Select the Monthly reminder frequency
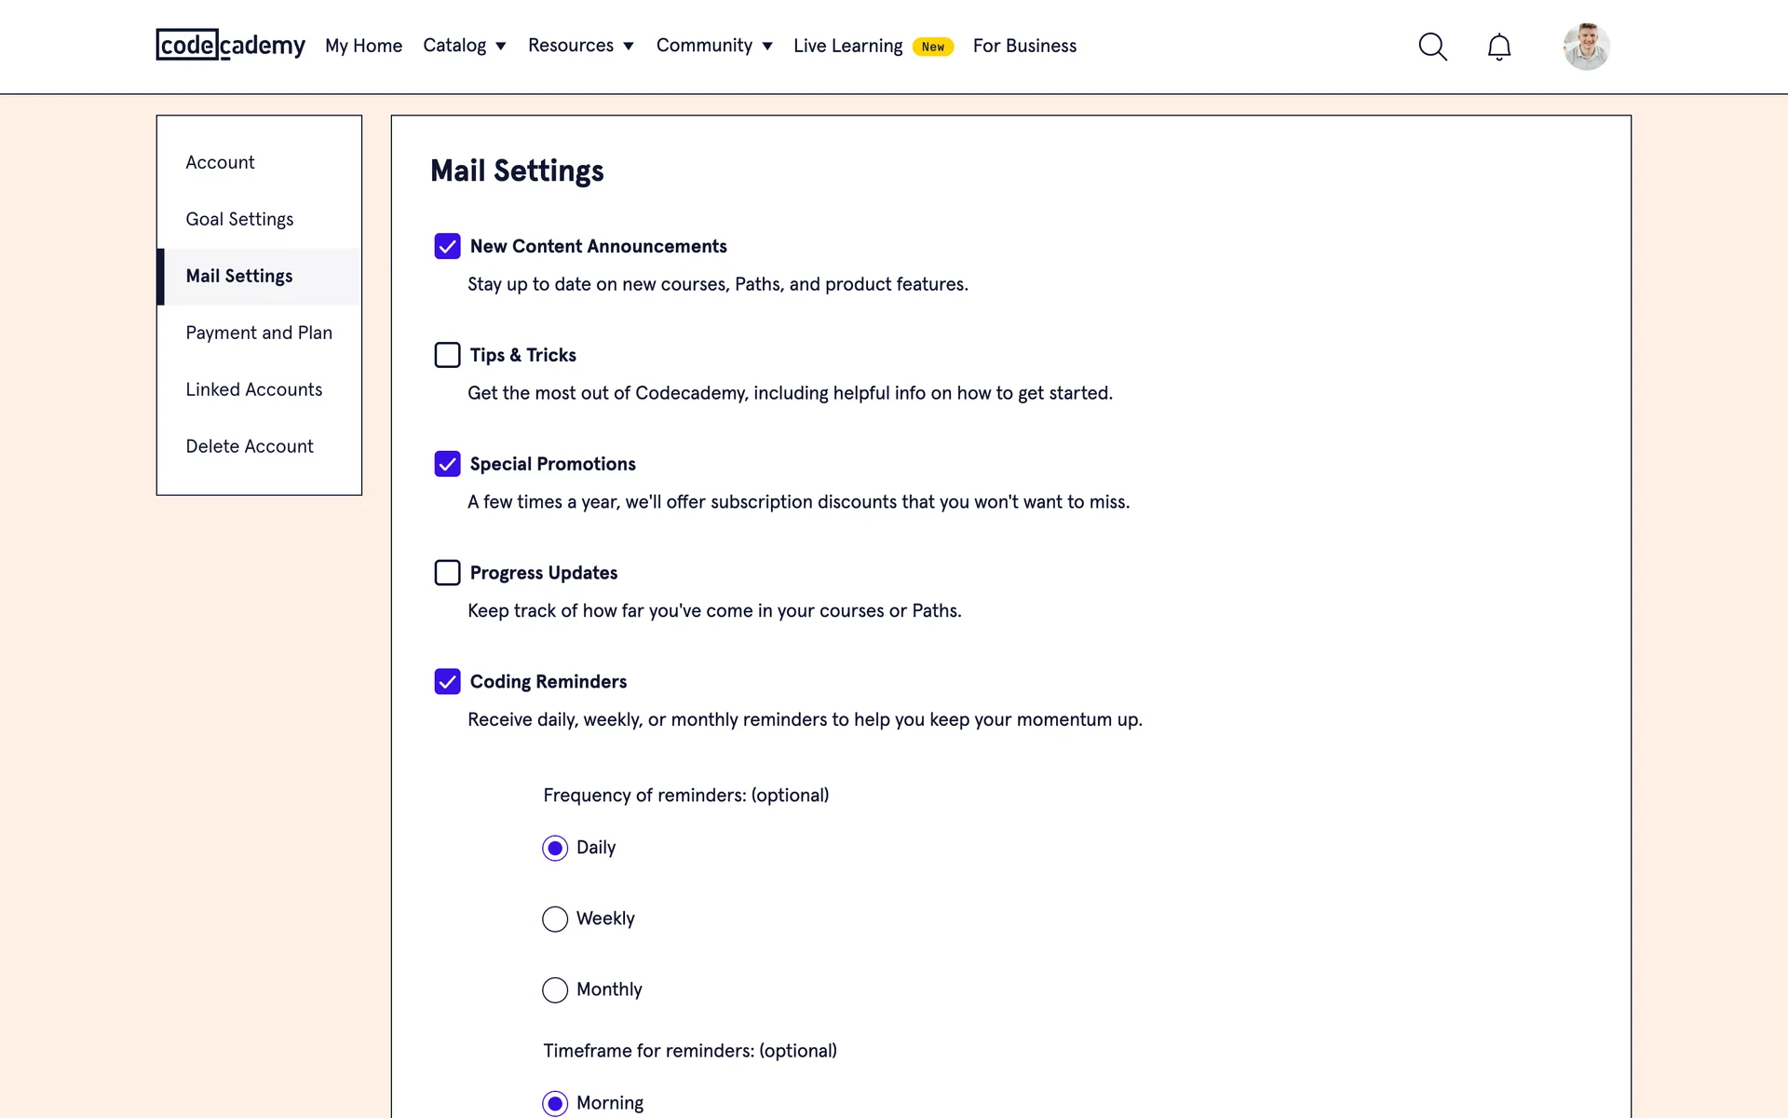The image size is (1788, 1118). tap(555, 989)
